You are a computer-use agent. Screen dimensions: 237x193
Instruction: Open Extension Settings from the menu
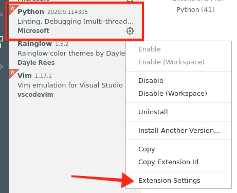click(169, 181)
